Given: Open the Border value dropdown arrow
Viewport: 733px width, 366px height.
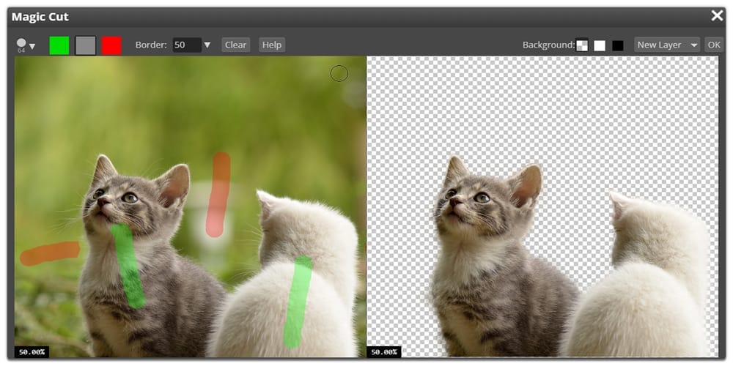Looking at the screenshot, I should click(207, 45).
